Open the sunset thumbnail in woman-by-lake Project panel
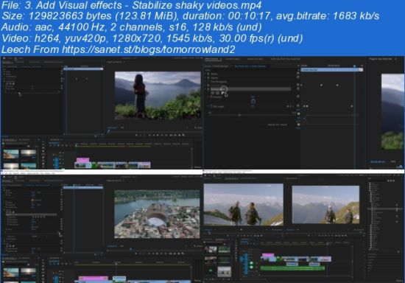Screen dimensions: 405x283 (28, 155)
